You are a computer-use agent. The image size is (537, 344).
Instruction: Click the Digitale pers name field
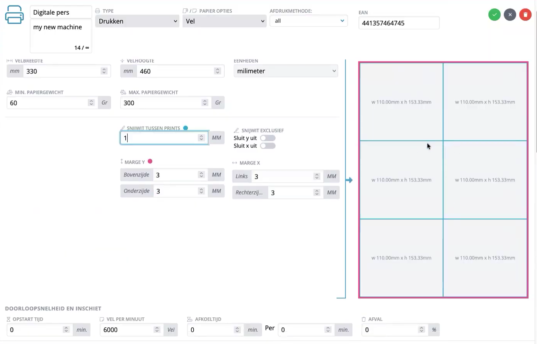(61, 12)
